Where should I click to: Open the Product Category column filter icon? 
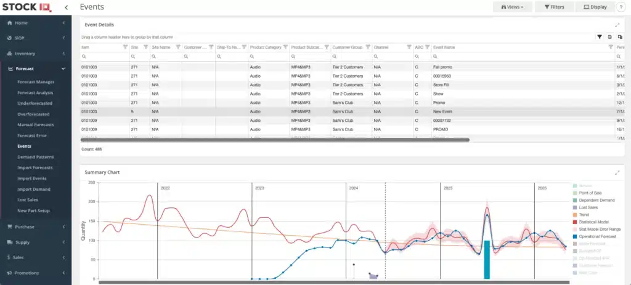[x=285, y=47]
